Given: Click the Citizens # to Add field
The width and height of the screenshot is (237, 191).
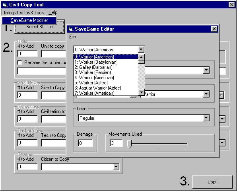Looking at the screenshot, I should [x=28, y=167].
